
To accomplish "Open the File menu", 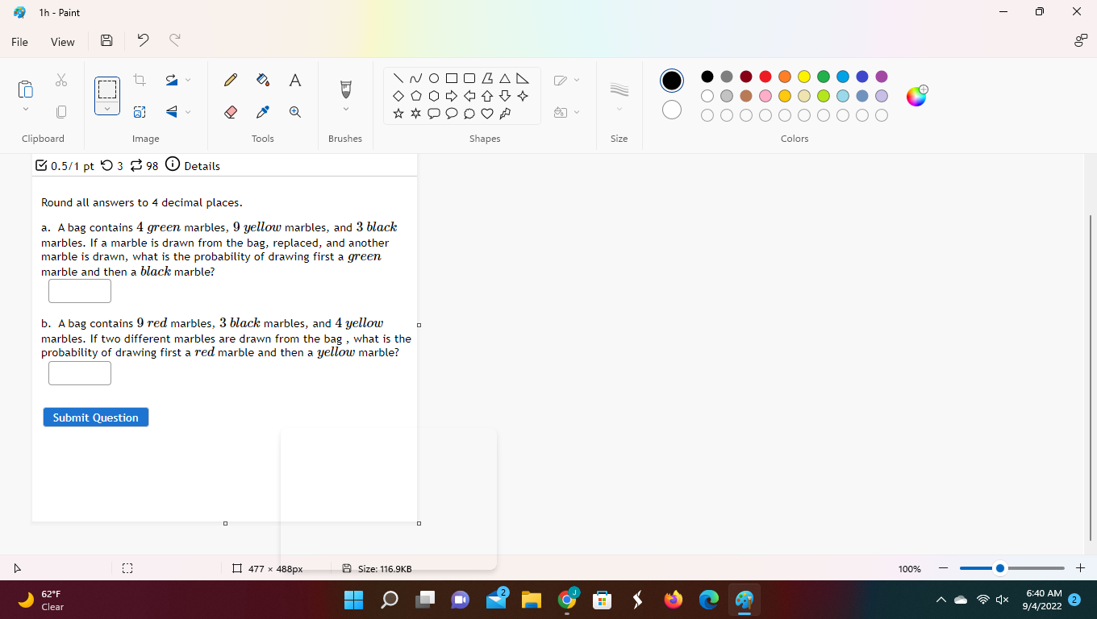I will [x=19, y=41].
